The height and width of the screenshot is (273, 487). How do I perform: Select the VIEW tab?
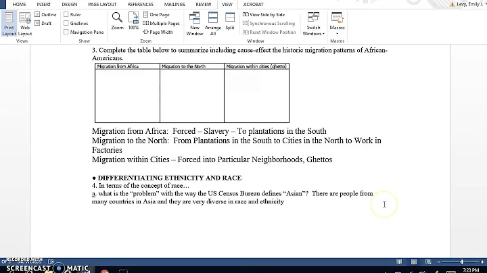click(x=227, y=4)
